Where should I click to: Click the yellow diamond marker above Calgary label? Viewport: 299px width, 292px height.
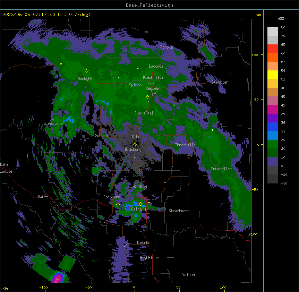140,204
